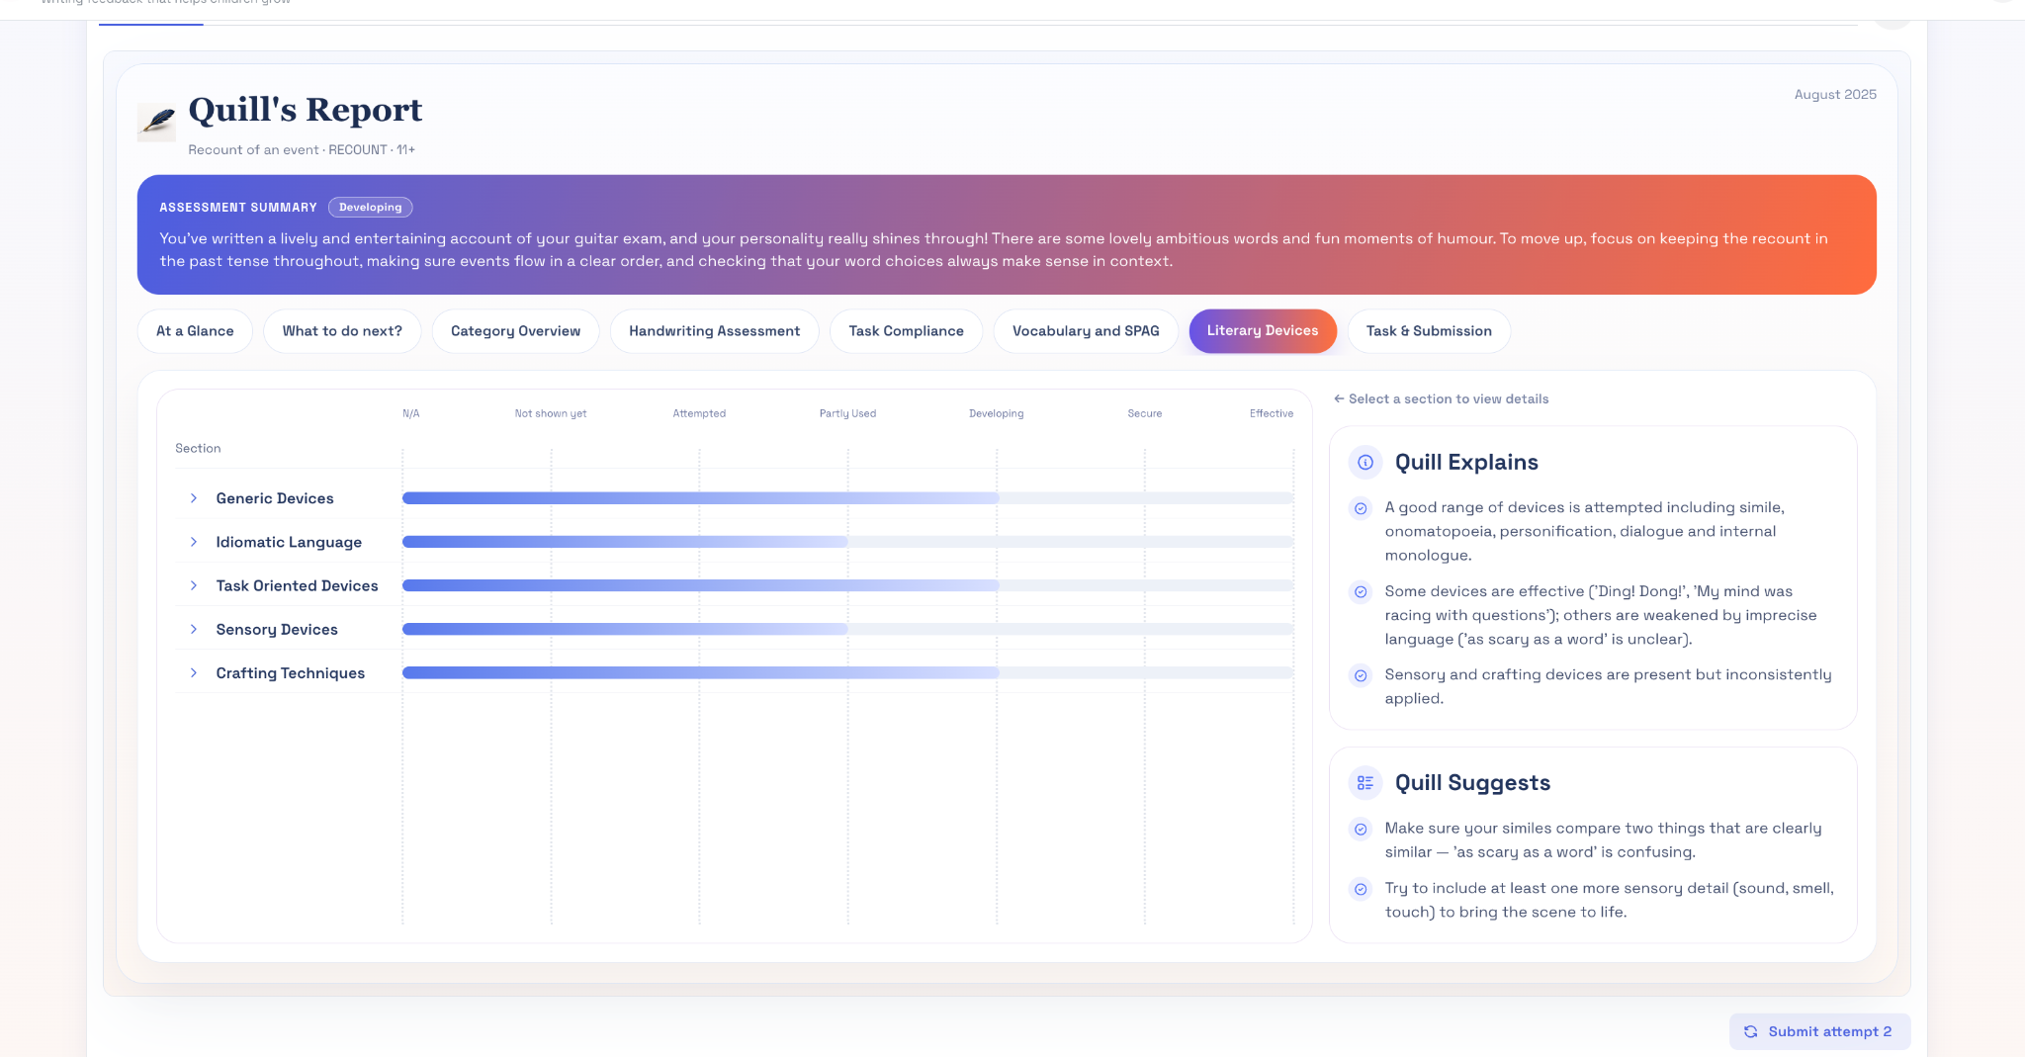Click check icon beside 'Try to include at least'
The width and height of the screenshot is (2025, 1057).
coord(1361,889)
